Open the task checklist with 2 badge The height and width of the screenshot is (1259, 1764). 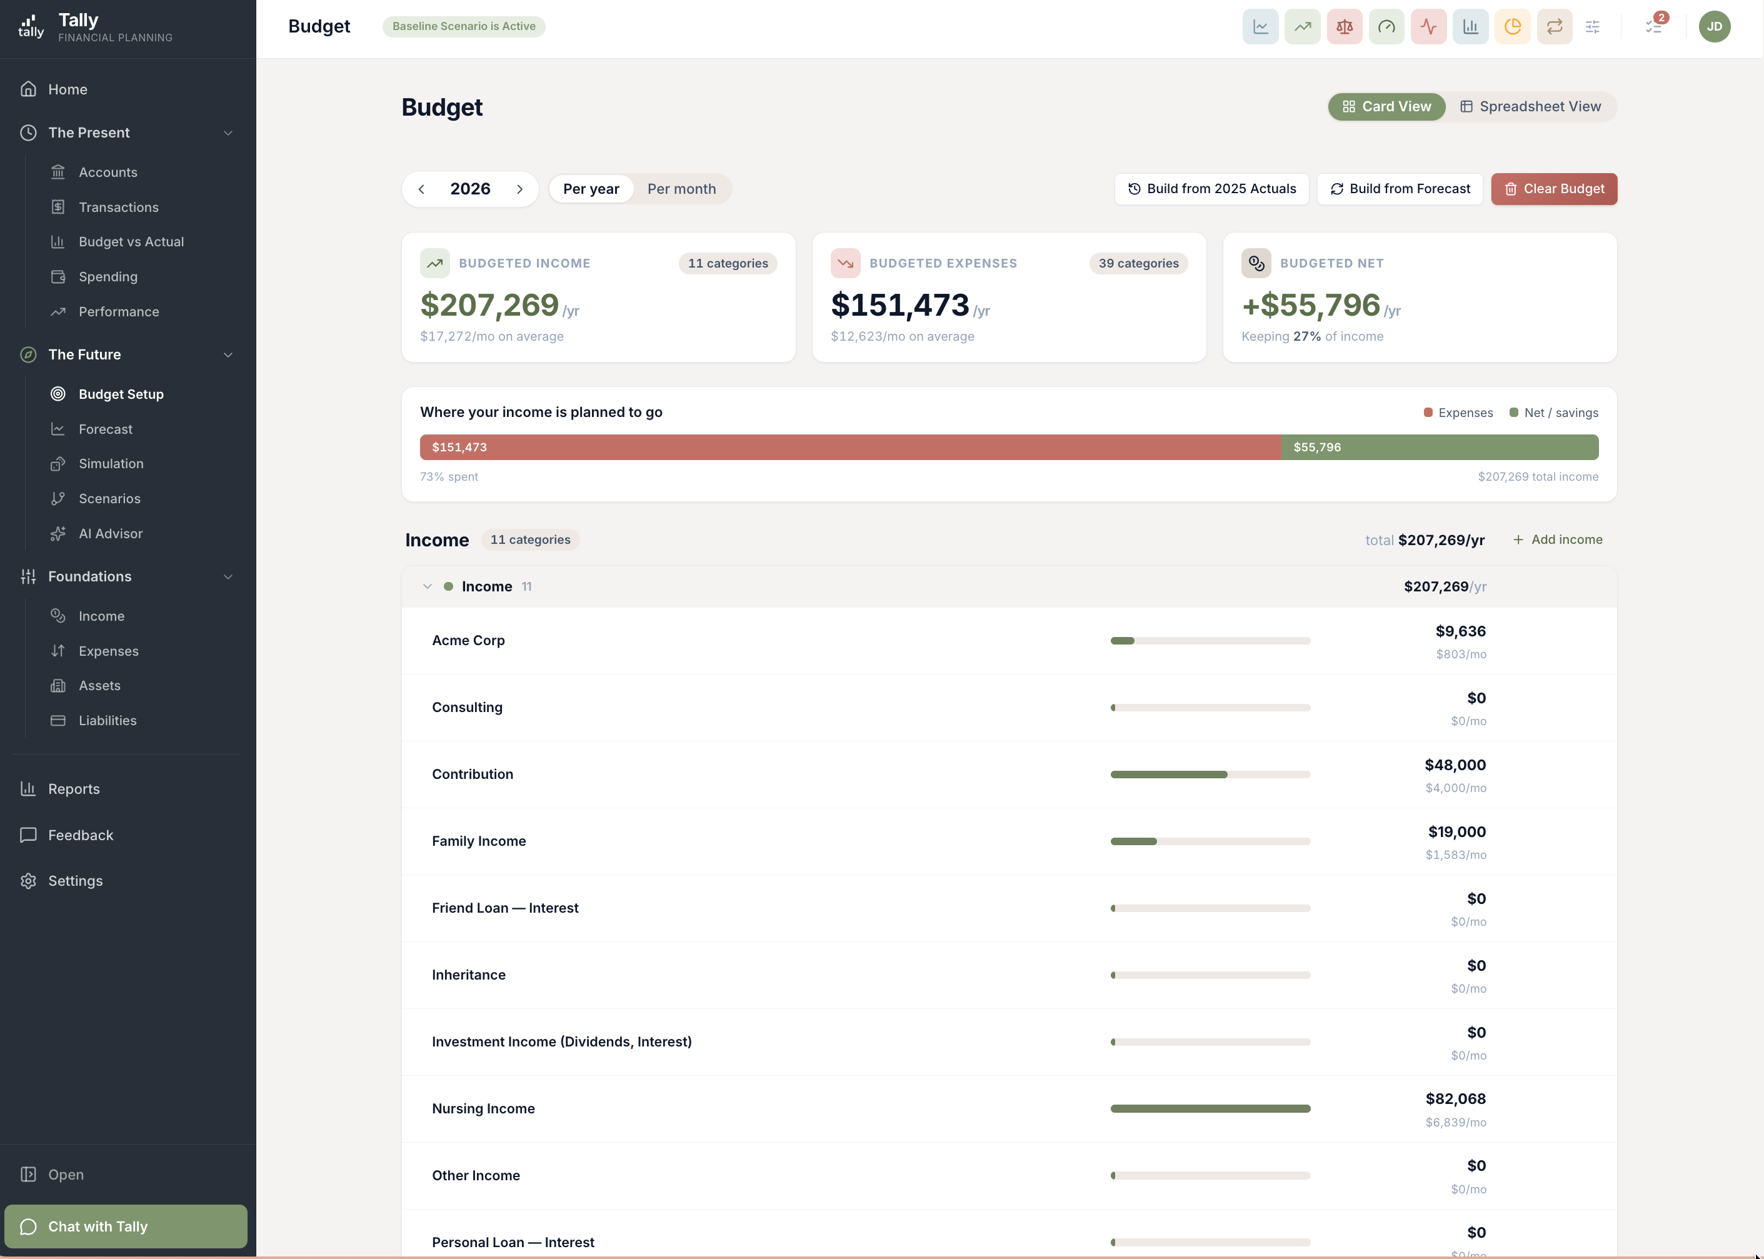pyautogui.click(x=1653, y=26)
